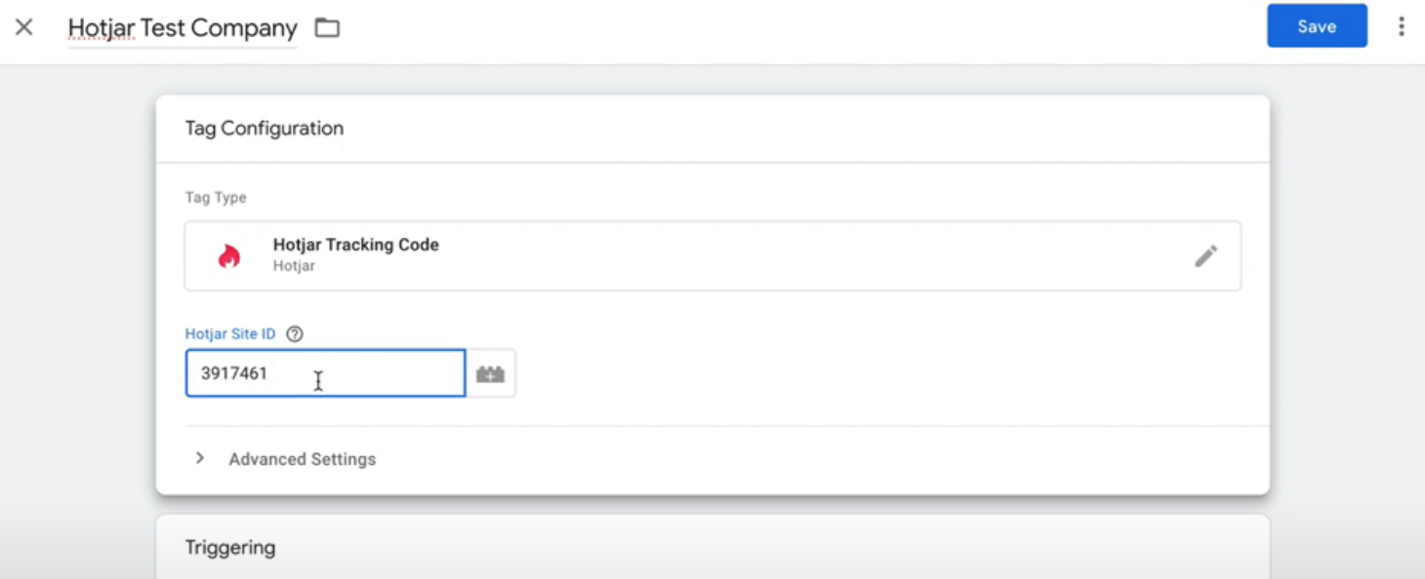Click the Tag Type label
The image size is (1425, 579).
216,198
